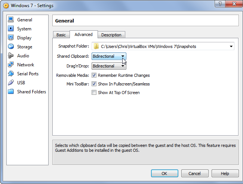Open Display settings via monitor icon

pos(11,38)
